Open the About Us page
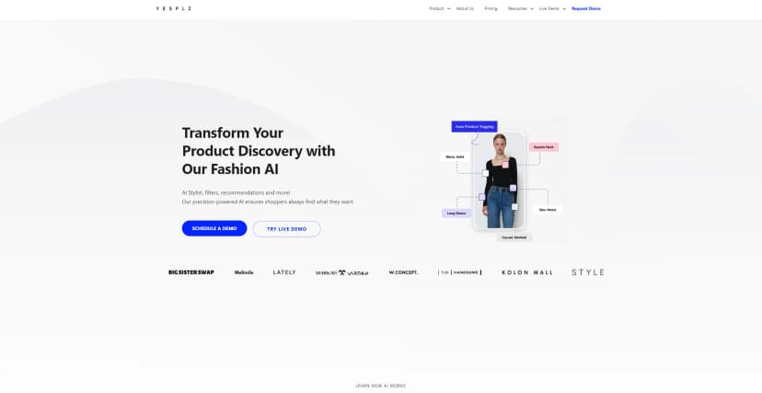Viewport: 762px width, 393px height. click(x=465, y=9)
